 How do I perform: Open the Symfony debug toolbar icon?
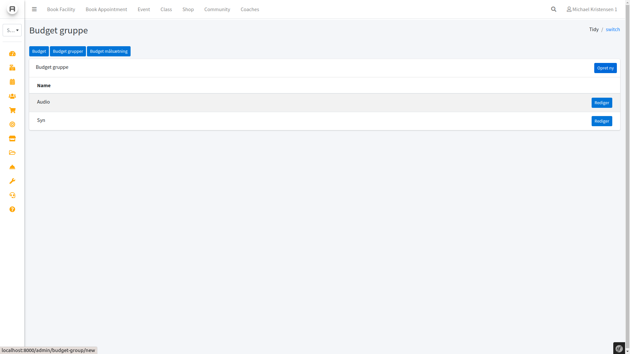(x=619, y=348)
